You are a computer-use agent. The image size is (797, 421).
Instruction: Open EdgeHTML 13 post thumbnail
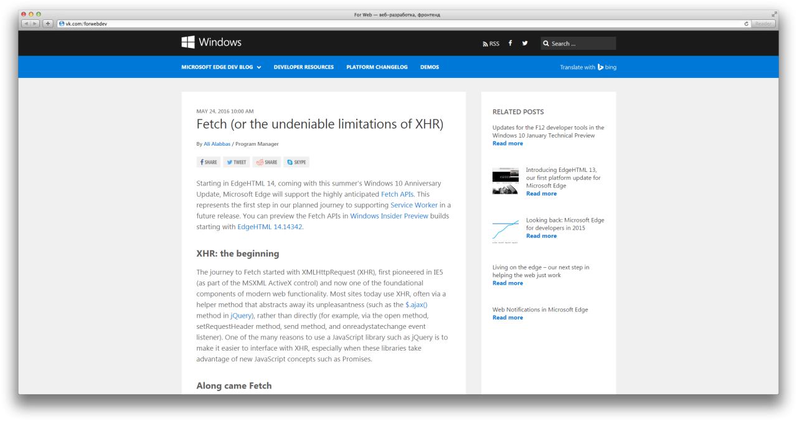pos(505,181)
